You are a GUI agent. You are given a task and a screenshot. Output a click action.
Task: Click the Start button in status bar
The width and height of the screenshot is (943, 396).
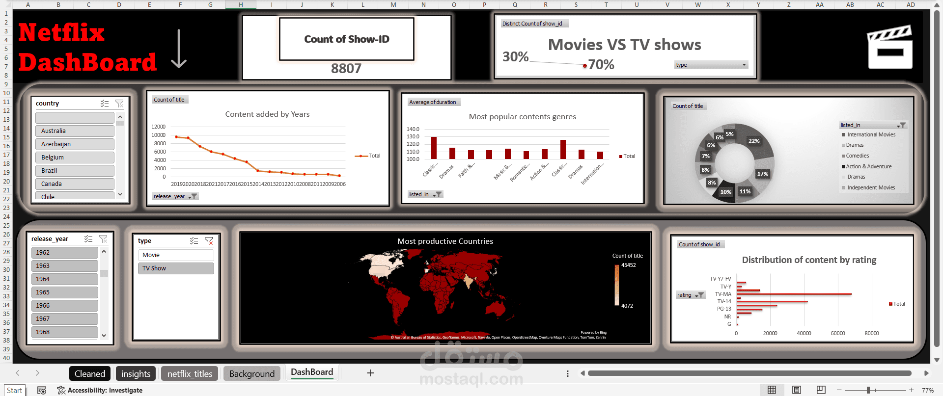(15, 390)
